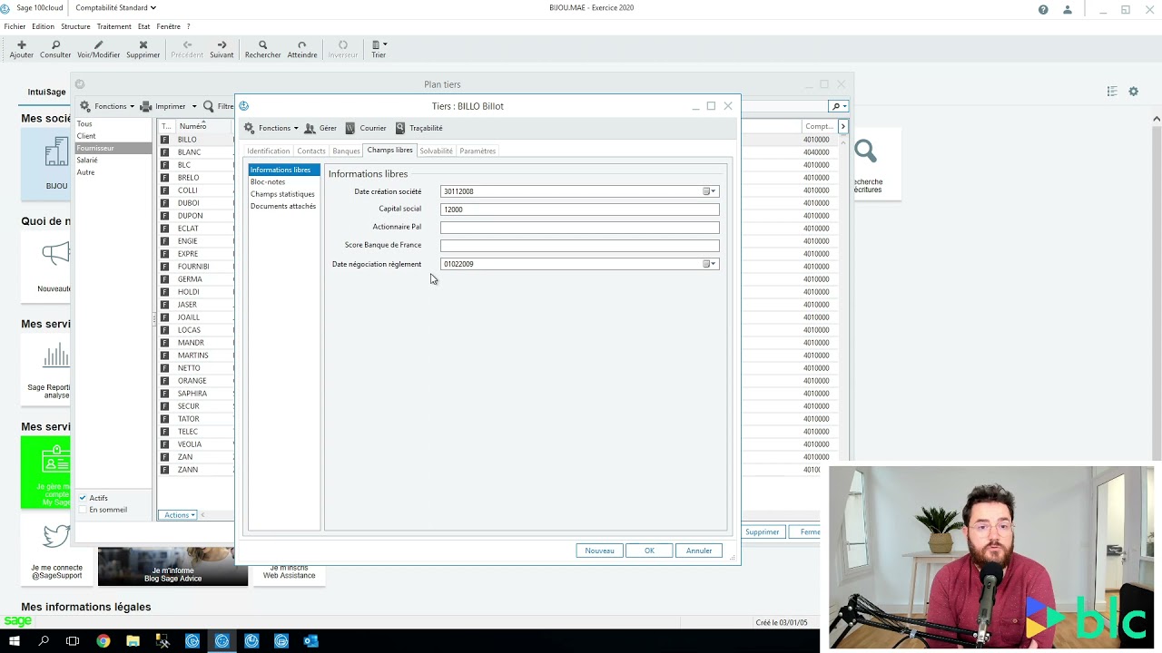Open Edition menu
Viewport: 1162px width, 653px height.
coord(43,26)
